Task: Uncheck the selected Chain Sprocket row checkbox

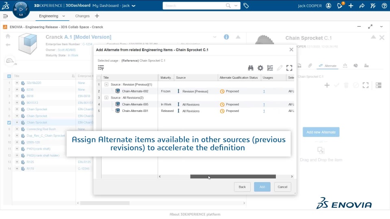Action: pos(9,122)
